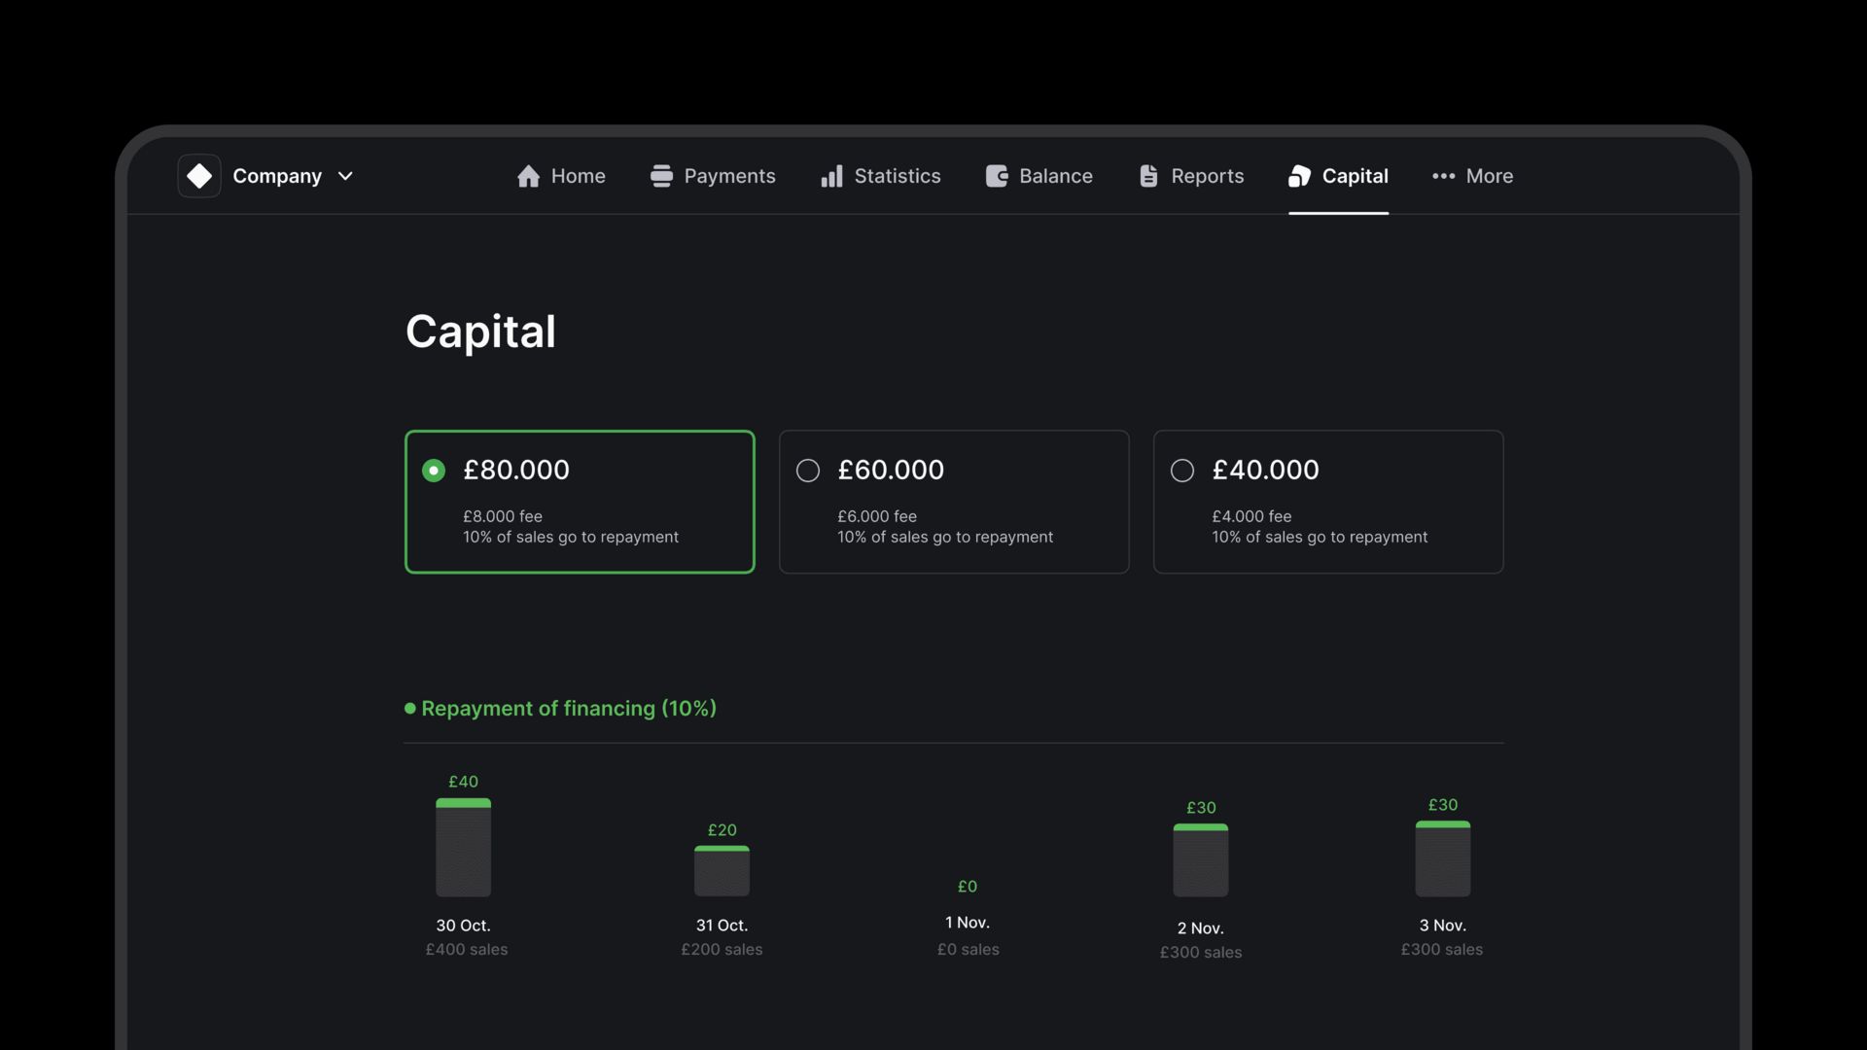This screenshot has width=1867, height=1050.
Task: Select the £60.000 financing radio button
Action: click(x=808, y=471)
